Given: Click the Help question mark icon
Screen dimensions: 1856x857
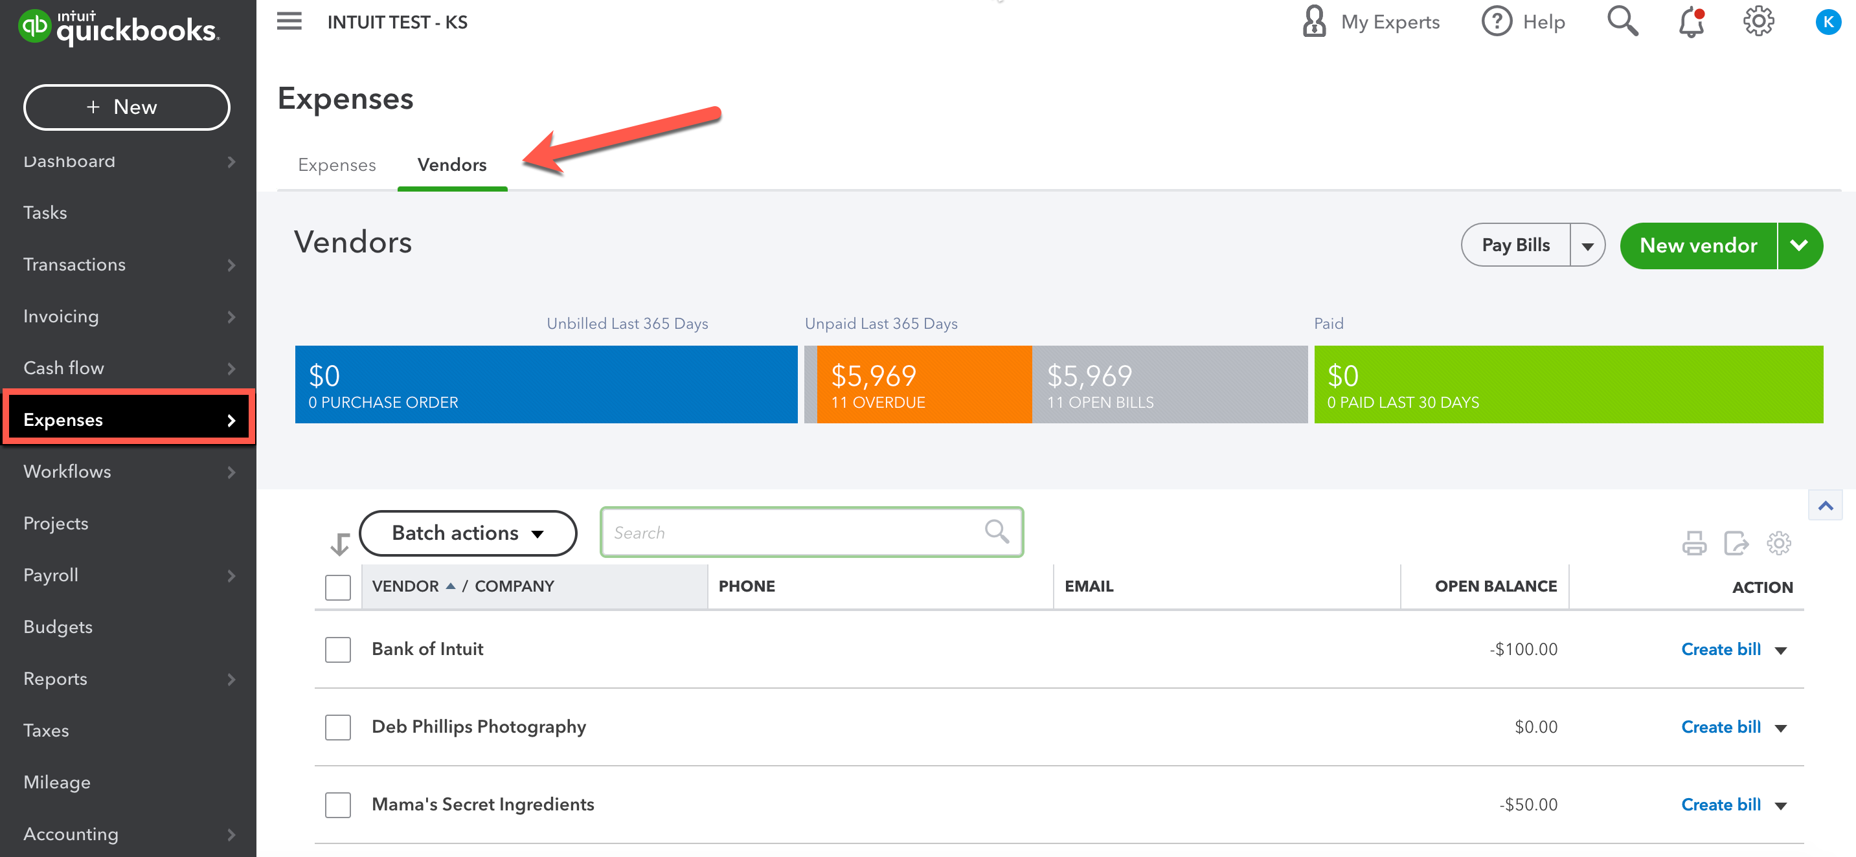Looking at the screenshot, I should pyautogui.click(x=1497, y=21).
